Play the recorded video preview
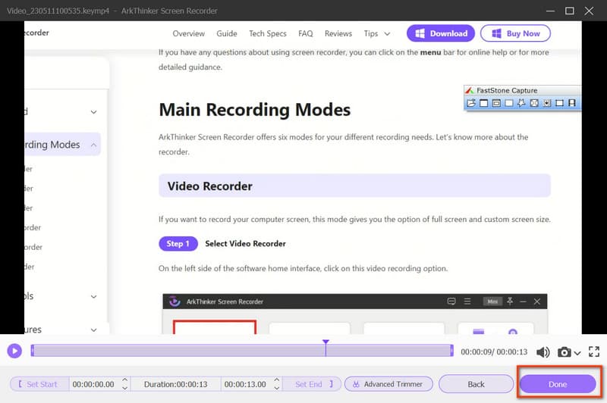This screenshot has height=403, width=607. (14, 351)
